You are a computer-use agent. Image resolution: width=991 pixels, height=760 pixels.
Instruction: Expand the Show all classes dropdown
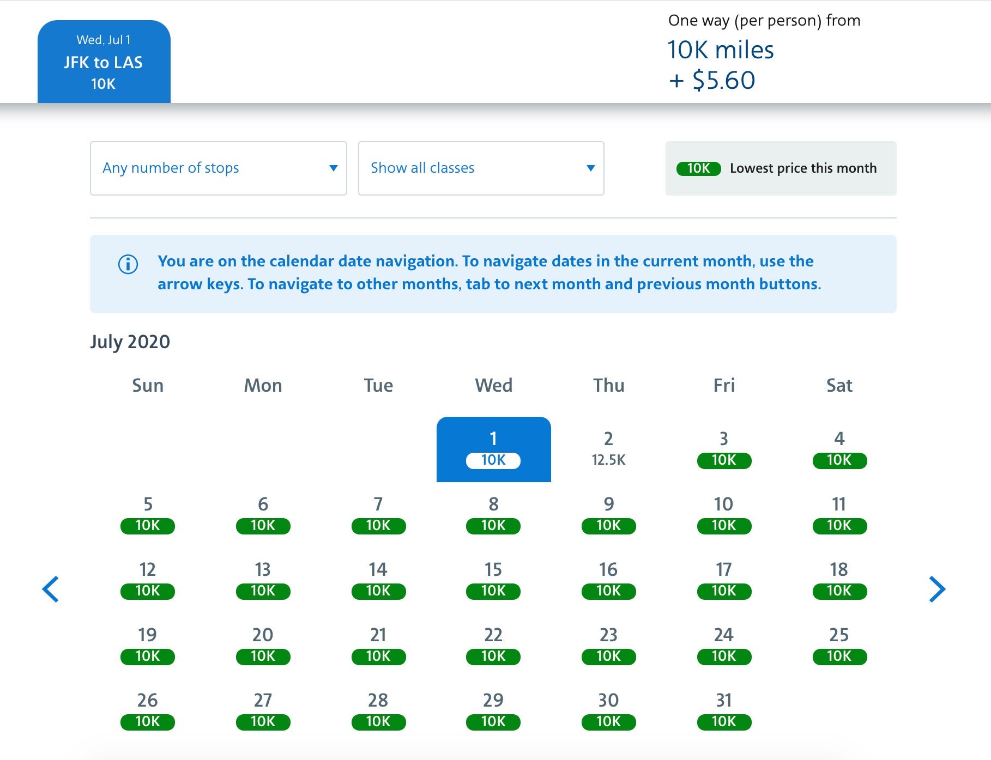click(481, 168)
